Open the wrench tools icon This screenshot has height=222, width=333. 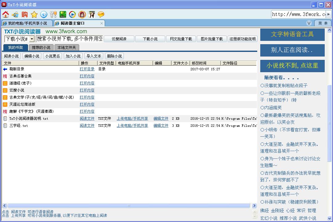point(53,14)
